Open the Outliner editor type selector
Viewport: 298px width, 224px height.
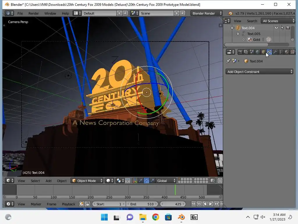coord(227,21)
